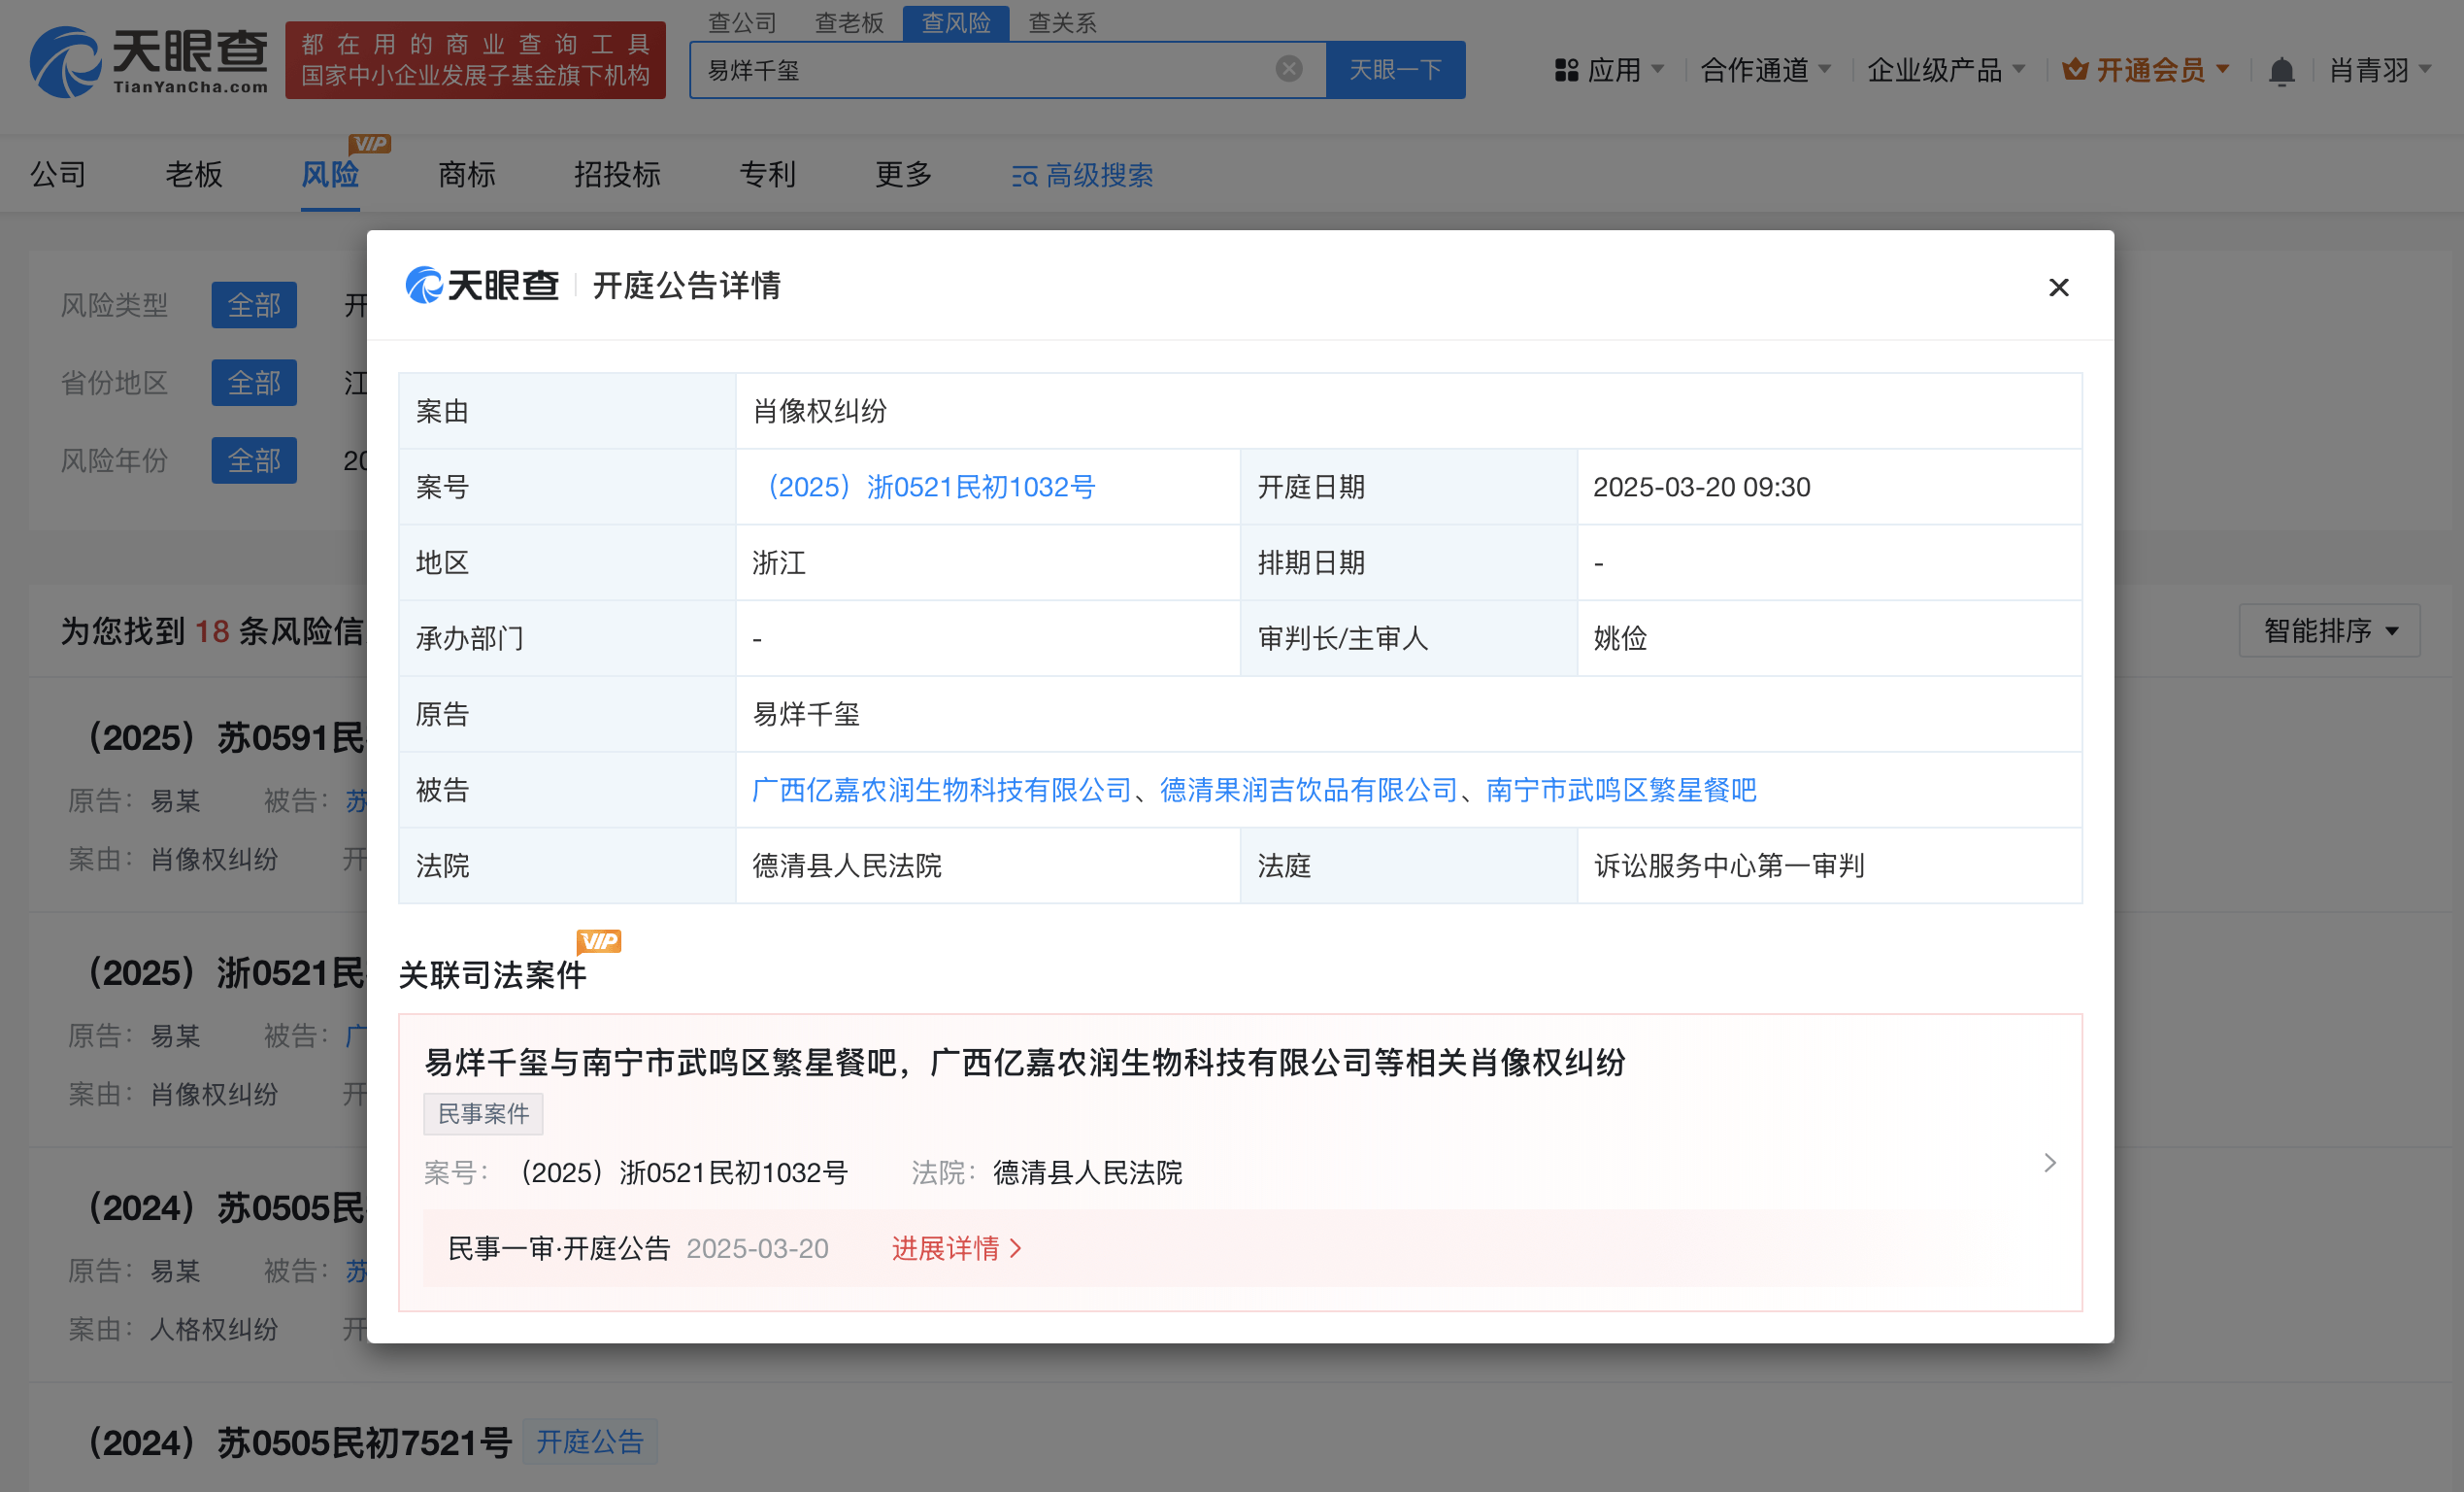This screenshot has width=2464, height=1492.
Task: Switch to the 查老板 tab
Action: (x=848, y=22)
